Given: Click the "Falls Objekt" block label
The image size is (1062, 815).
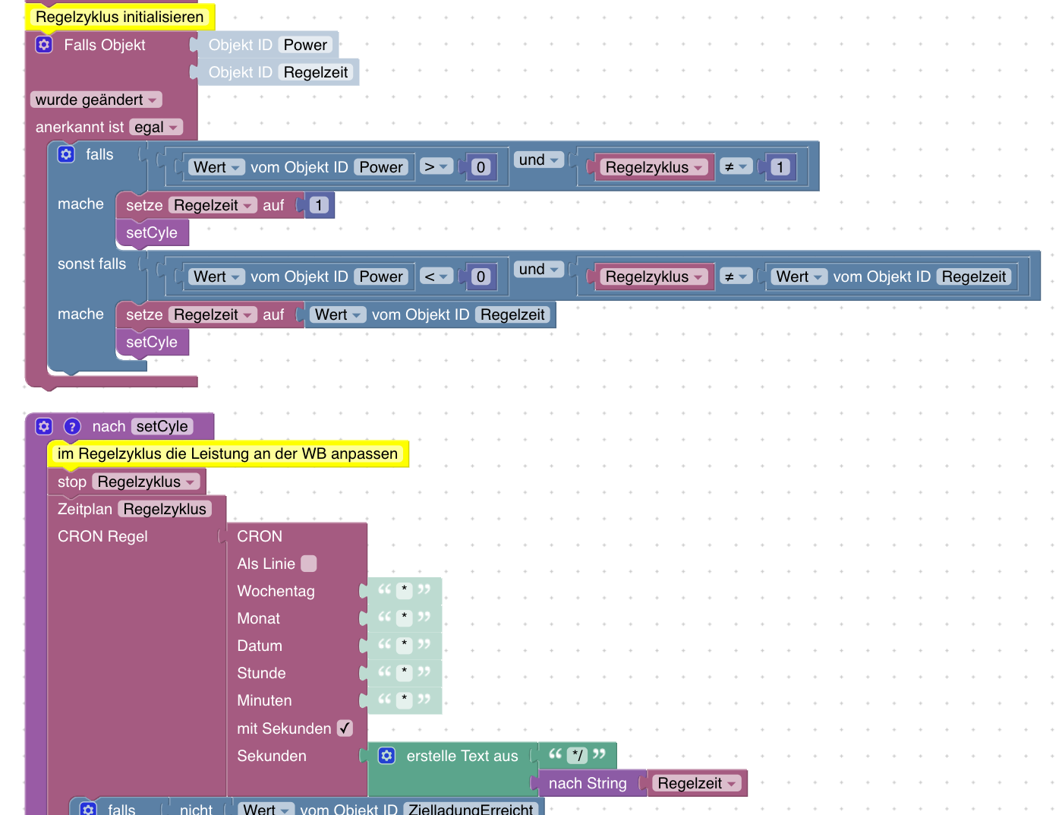Looking at the screenshot, I should tap(105, 45).
